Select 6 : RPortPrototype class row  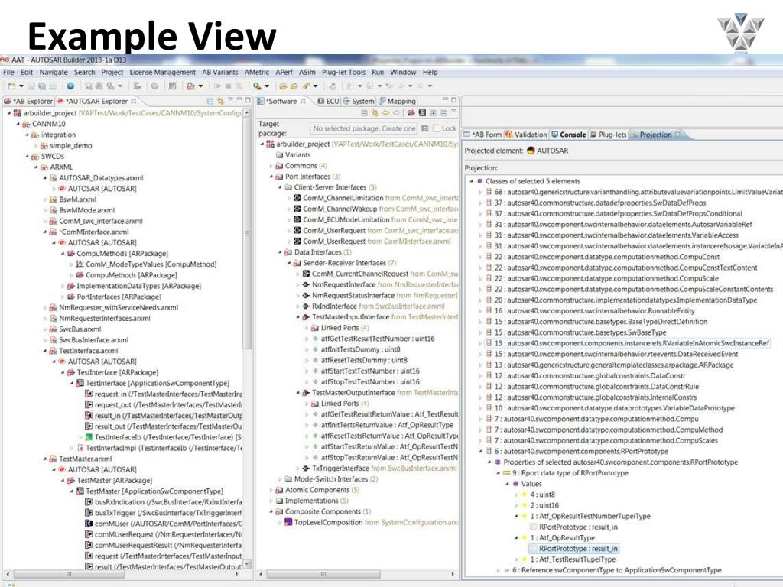tap(581, 451)
